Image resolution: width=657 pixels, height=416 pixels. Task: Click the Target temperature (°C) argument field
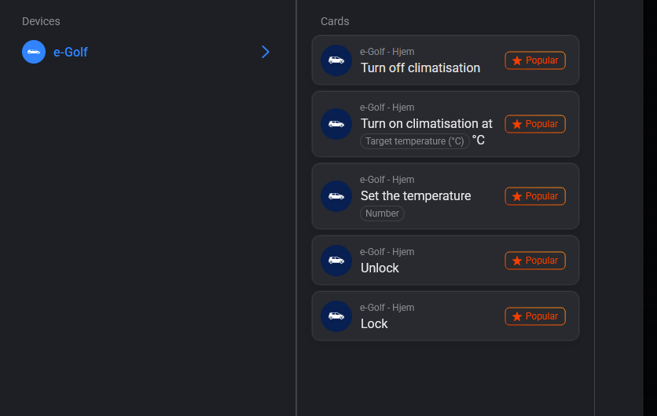tap(415, 141)
